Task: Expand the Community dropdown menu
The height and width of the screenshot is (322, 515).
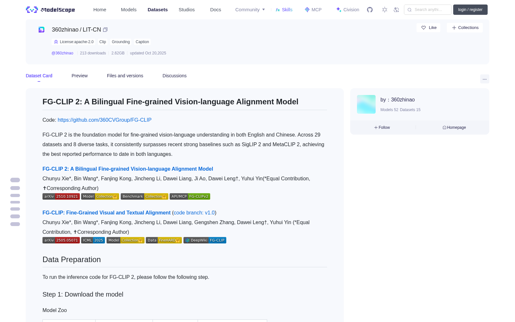Action: [250, 10]
